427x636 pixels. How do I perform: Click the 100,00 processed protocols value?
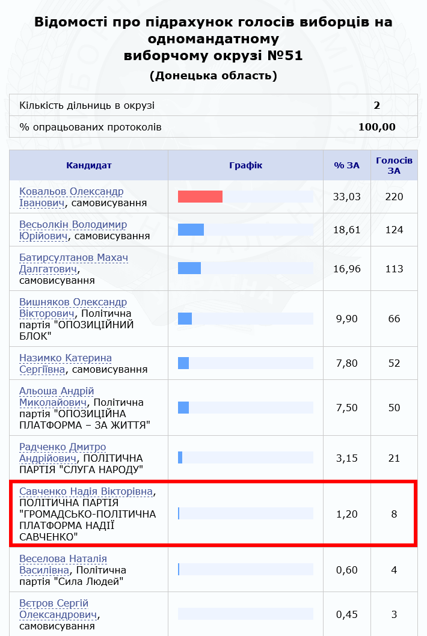(376, 127)
